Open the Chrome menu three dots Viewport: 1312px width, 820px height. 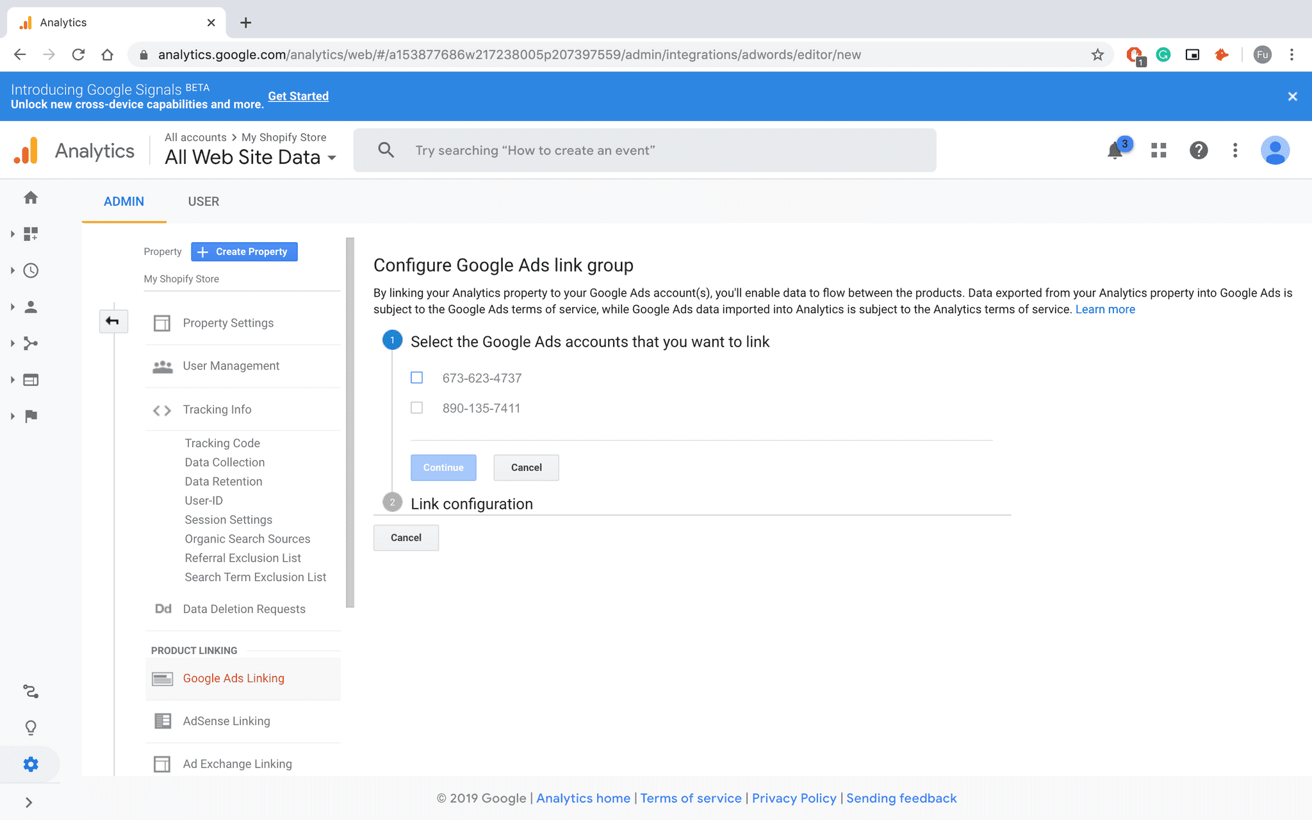[1291, 54]
